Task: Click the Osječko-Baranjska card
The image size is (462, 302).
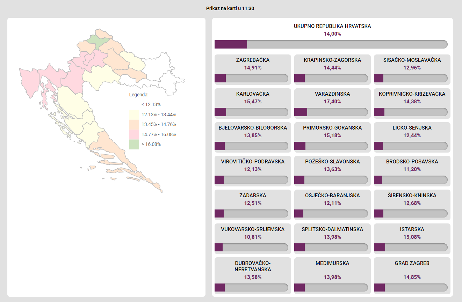Action: pyautogui.click(x=332, y=205)
